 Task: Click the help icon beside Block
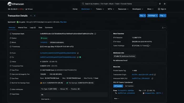pyautogui.click(x=11, y=42)
